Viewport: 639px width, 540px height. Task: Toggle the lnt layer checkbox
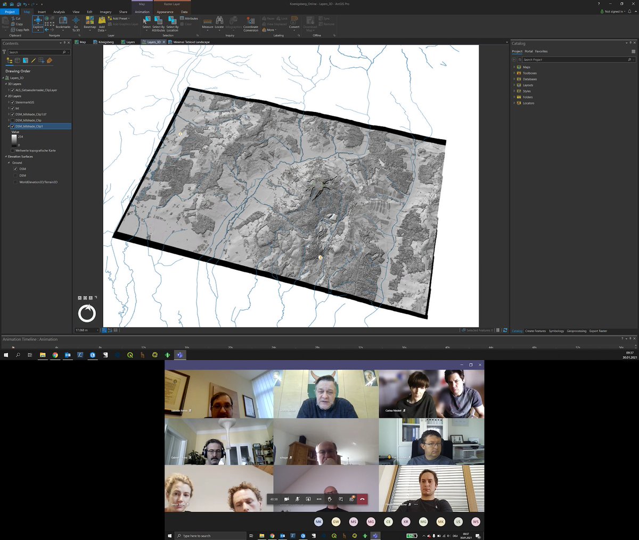coord(13,108)
